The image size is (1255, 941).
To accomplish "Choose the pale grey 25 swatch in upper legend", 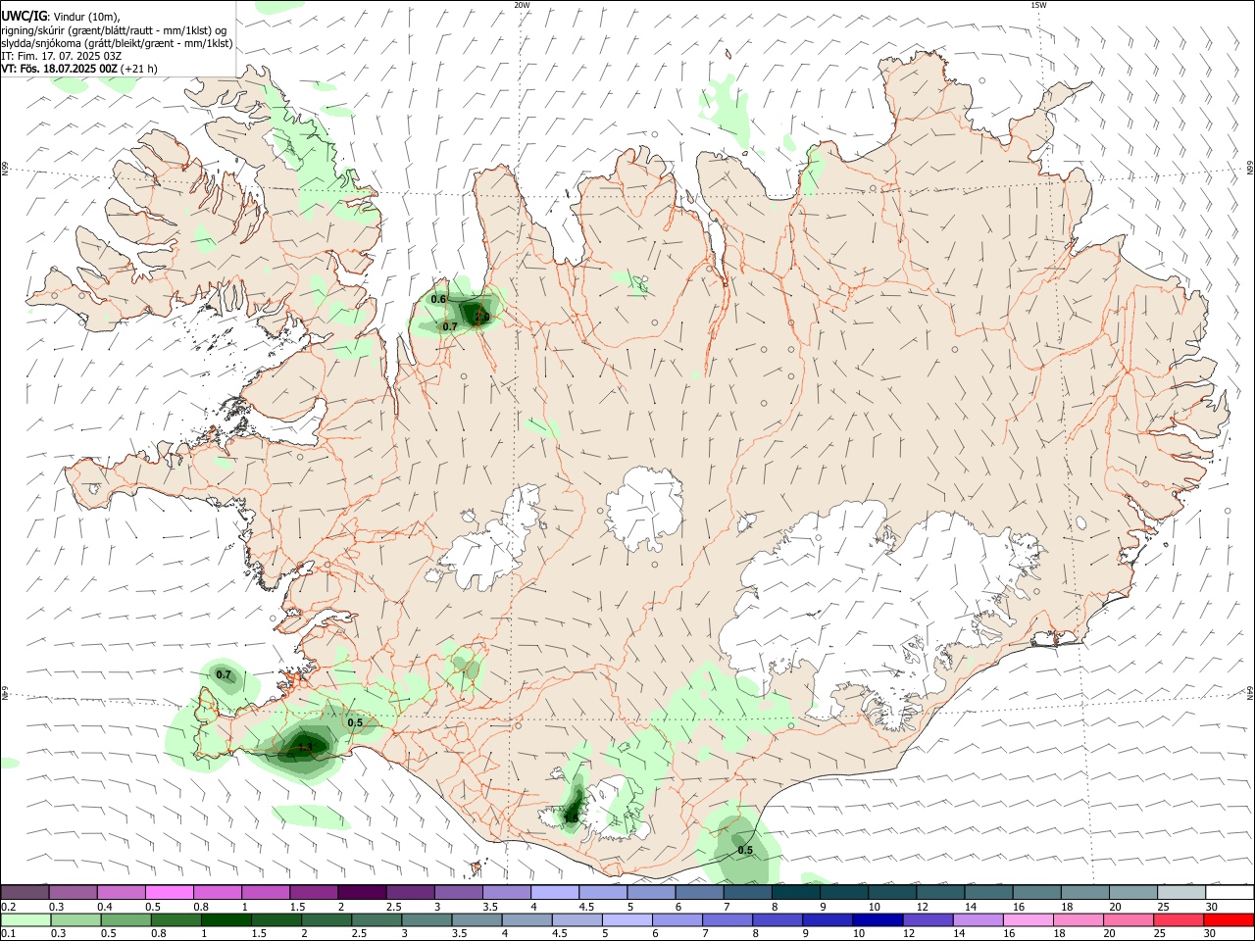I will (1180, 893).
